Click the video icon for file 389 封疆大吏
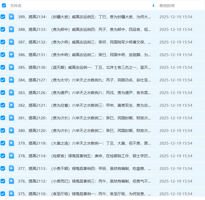This screenshot has height=200, width=205. click(x=11, y=17)
